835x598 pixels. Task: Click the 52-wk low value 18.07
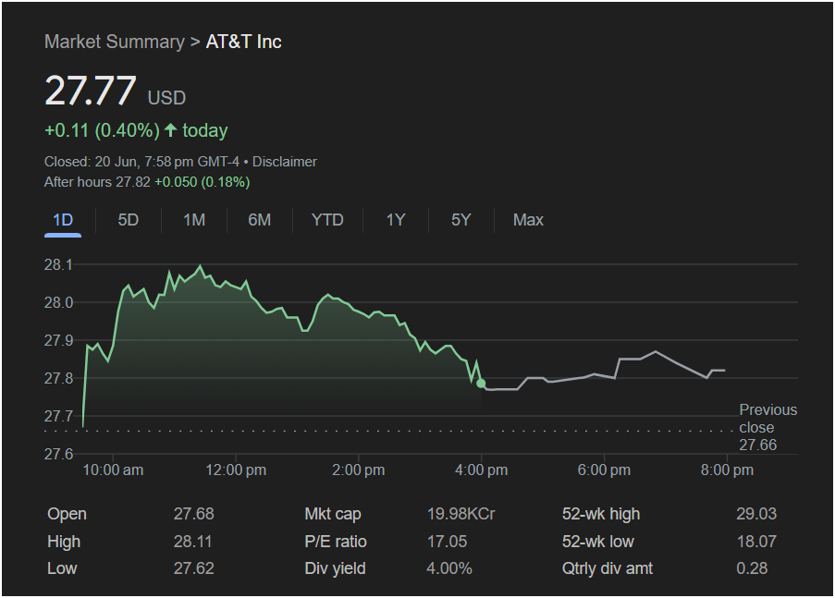click(756, 542)
